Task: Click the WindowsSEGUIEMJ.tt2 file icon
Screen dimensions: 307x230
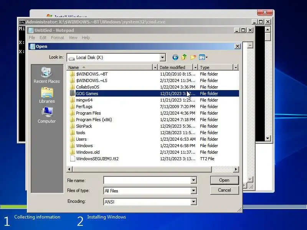Action: (73, 159)
